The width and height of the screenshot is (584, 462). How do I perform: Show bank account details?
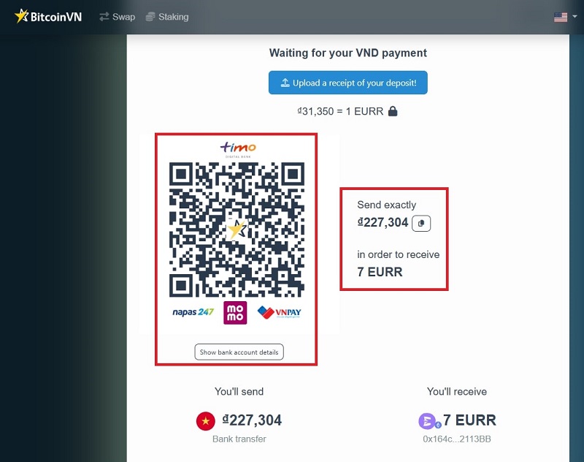tap(239, 352)
